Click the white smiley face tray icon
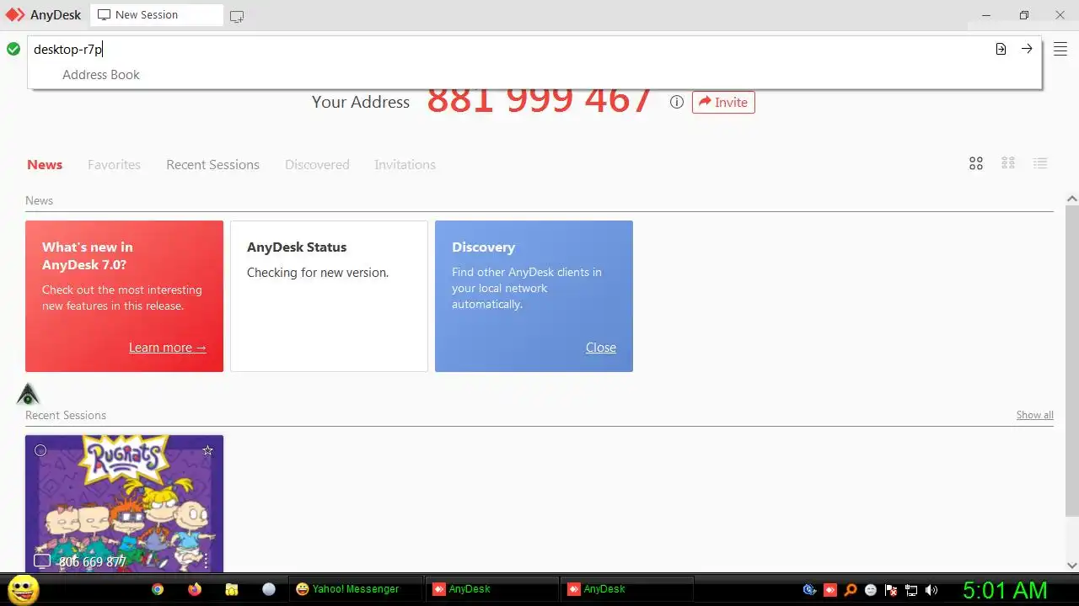Viewport: 1079px width, 606px height. pyautogui.click(x=871, y=590)
